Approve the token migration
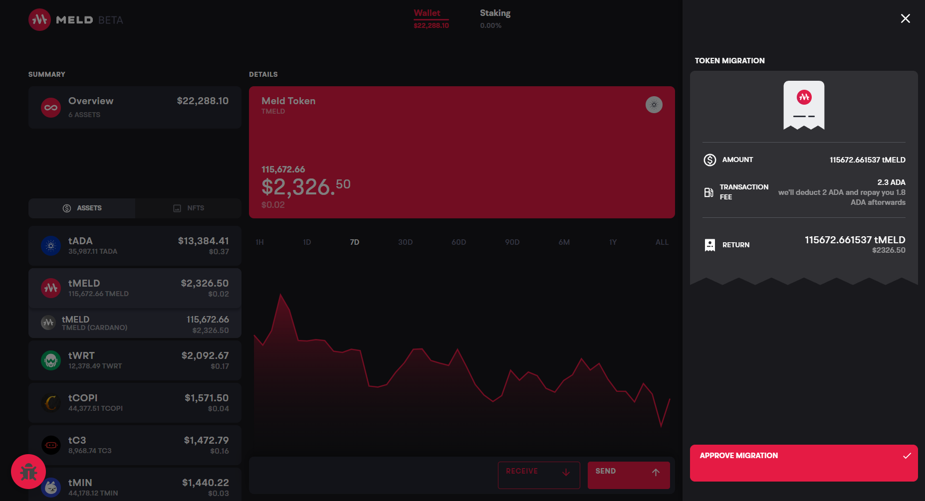This screenshot has width=925, height=501. tap(804, 463)
